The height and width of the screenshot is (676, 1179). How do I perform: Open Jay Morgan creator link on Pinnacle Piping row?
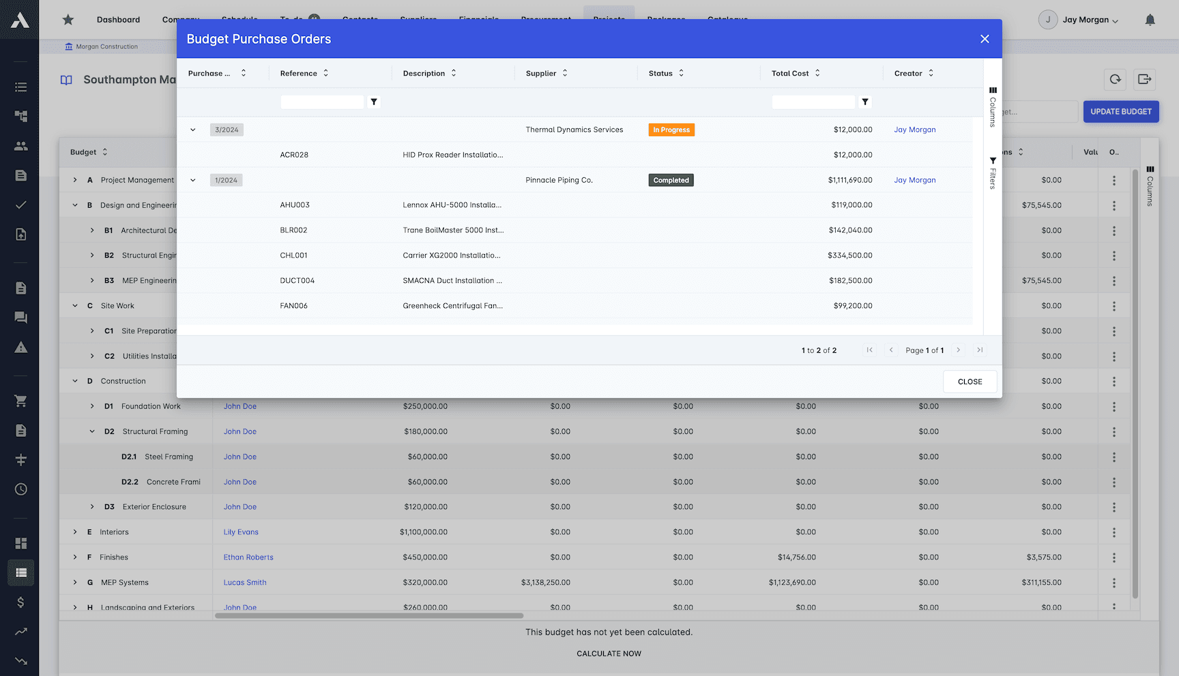(914, 180)
